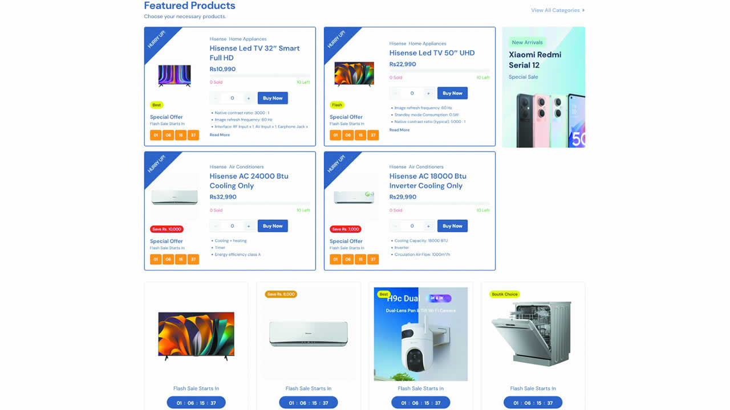The image size is (730, 410).
Task: Click quantity field for Hisense AC 24000 Btu
Action: [x=232, y=226]
